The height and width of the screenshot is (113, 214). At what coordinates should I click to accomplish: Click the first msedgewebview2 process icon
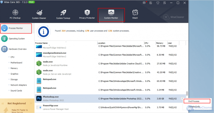click(39, 47)
